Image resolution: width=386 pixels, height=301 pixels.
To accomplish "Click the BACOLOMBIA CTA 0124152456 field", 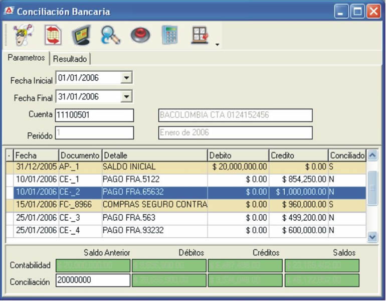I will 235,115.
